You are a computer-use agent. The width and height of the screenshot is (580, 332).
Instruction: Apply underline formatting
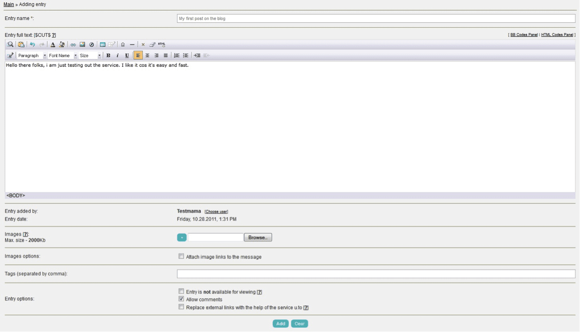[x=127, y=56]
